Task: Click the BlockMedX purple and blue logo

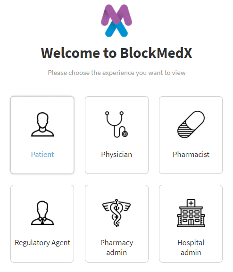Action: tap(116, 21)
